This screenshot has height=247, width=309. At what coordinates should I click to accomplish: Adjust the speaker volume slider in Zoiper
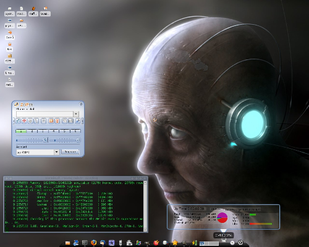pos(63,140)
